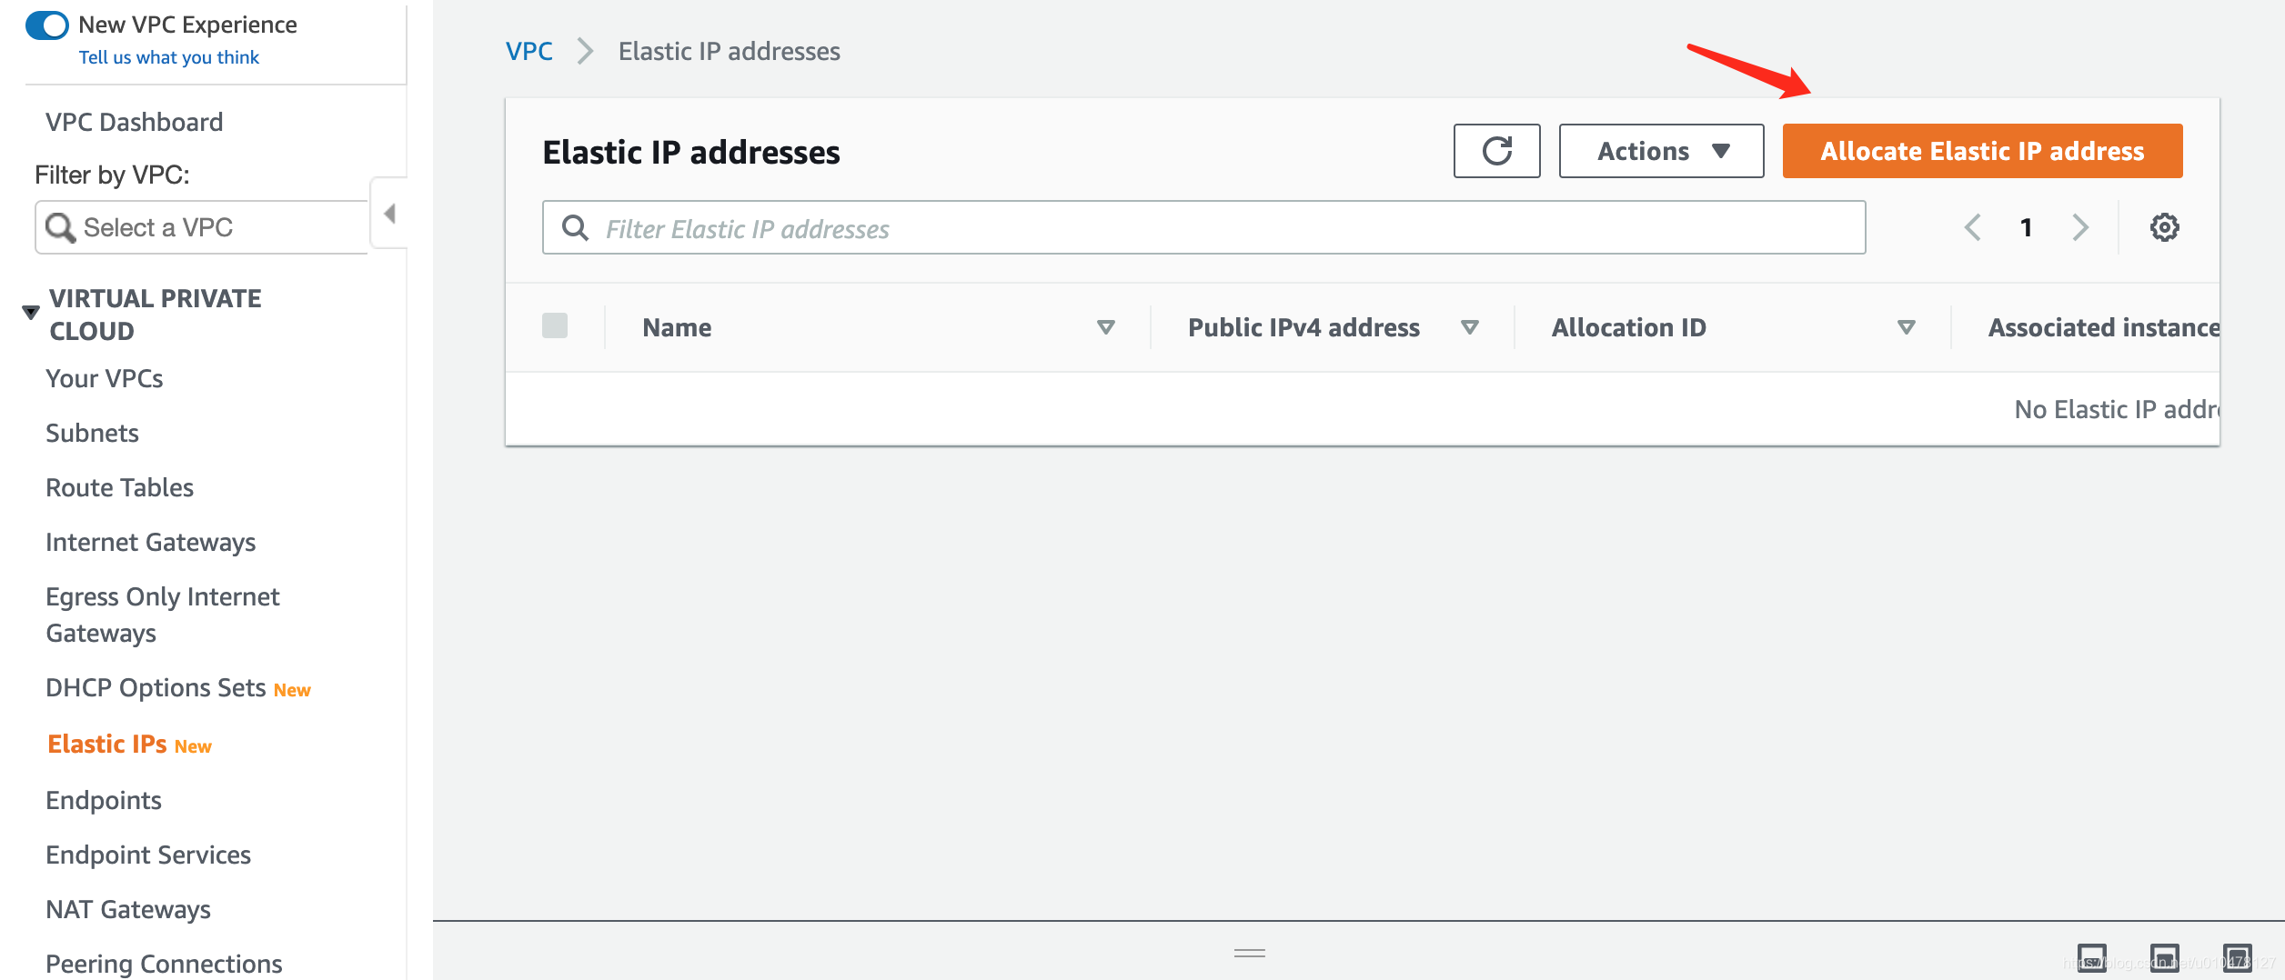Click the search magnifier in filter box
Image resolution: width=2285 pixels, height=980 pixels.
(x=575, y=227)
